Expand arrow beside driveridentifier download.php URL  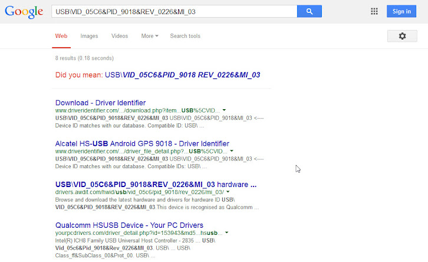click(x=224, y=110)
